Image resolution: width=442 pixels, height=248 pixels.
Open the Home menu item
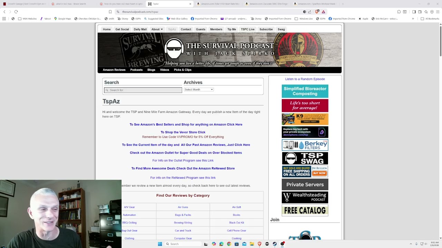[x=107, y=29]
